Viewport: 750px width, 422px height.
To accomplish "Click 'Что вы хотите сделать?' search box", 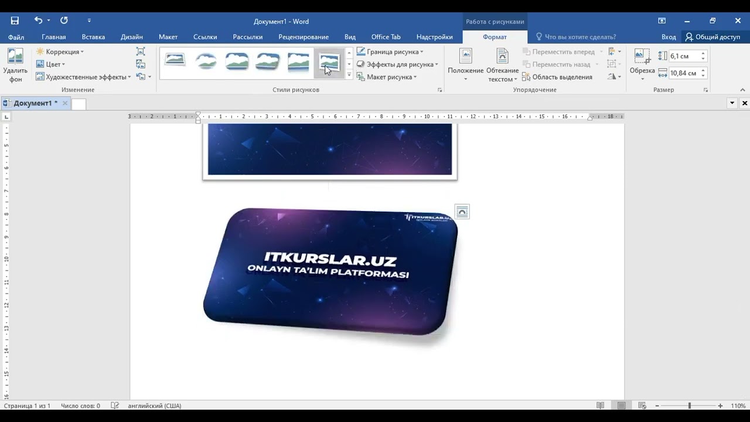I will click(x=576, y=37).
